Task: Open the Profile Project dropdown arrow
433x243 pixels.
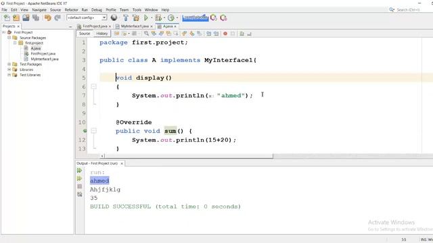Action: (177, 18)
